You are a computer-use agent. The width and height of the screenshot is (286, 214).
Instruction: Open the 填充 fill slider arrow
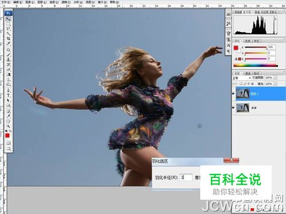point(275,84)
